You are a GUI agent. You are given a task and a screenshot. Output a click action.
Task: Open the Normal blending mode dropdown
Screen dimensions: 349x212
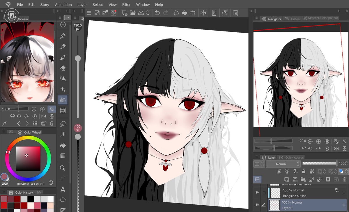pos(283,164)
